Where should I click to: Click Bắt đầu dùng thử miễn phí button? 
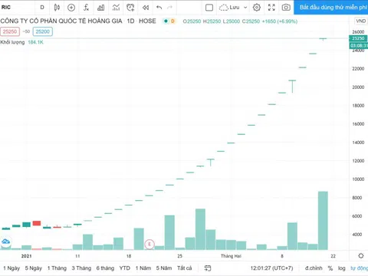click(x=332, y=8)
